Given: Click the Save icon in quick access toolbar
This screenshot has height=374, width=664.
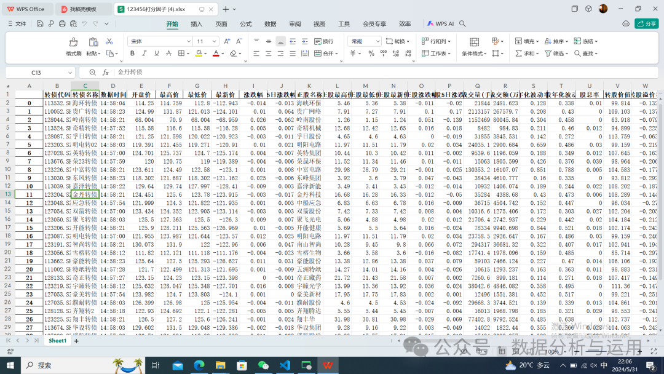Looking at the screenshot, I should pyautogui.click(x=40, y=24).
